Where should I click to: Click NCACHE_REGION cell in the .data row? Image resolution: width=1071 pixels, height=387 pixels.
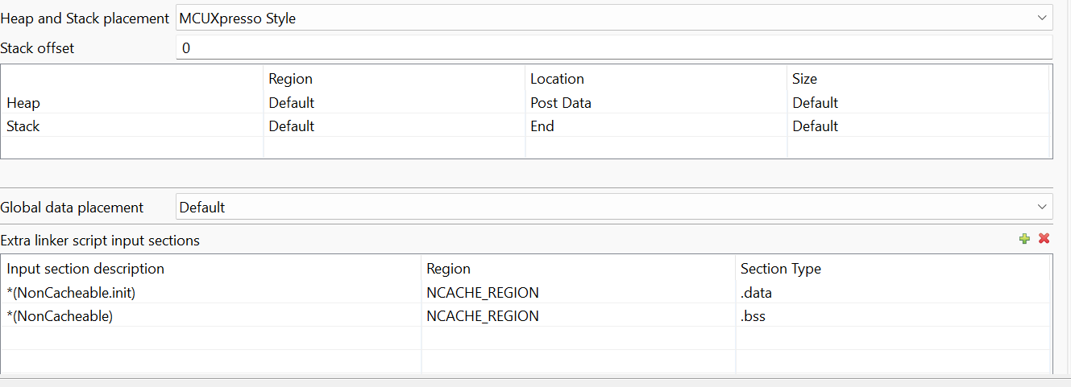coord(483,293)
